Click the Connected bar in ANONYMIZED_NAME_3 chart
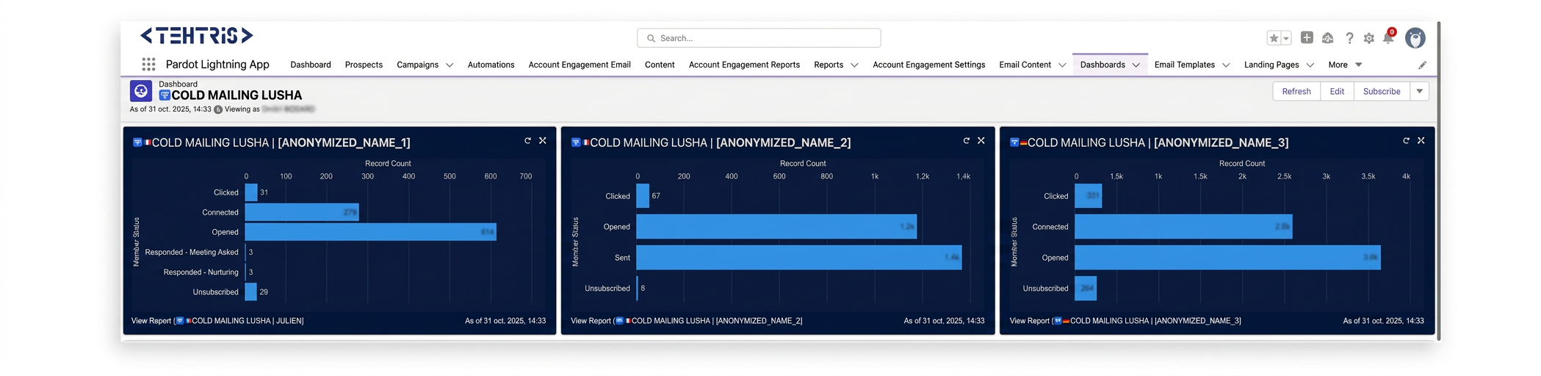The width and height of the screenshot is (1541, 376). tap(1183, 227)
